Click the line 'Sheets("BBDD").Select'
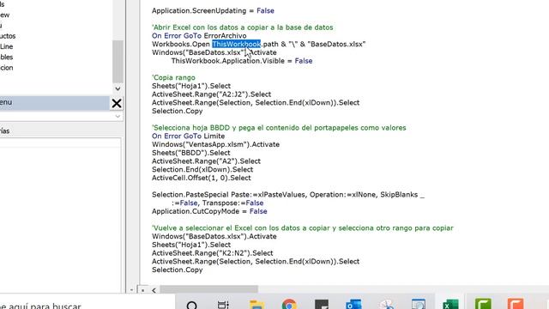 pos(190,153)
